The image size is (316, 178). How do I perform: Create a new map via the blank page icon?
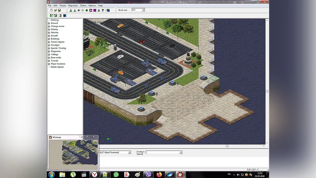51,10
